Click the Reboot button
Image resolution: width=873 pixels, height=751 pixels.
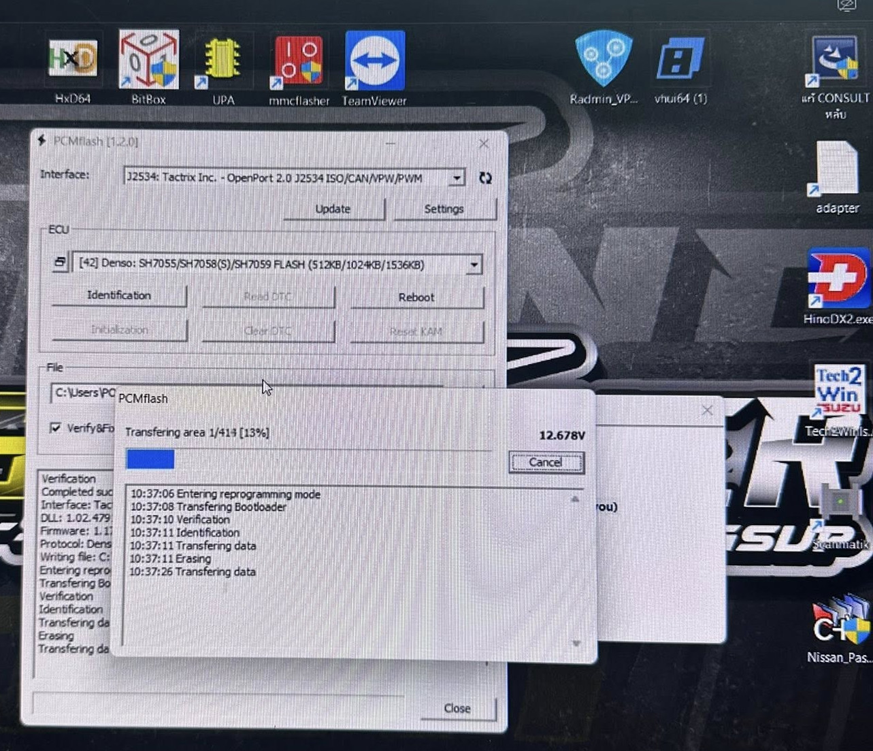416,297
